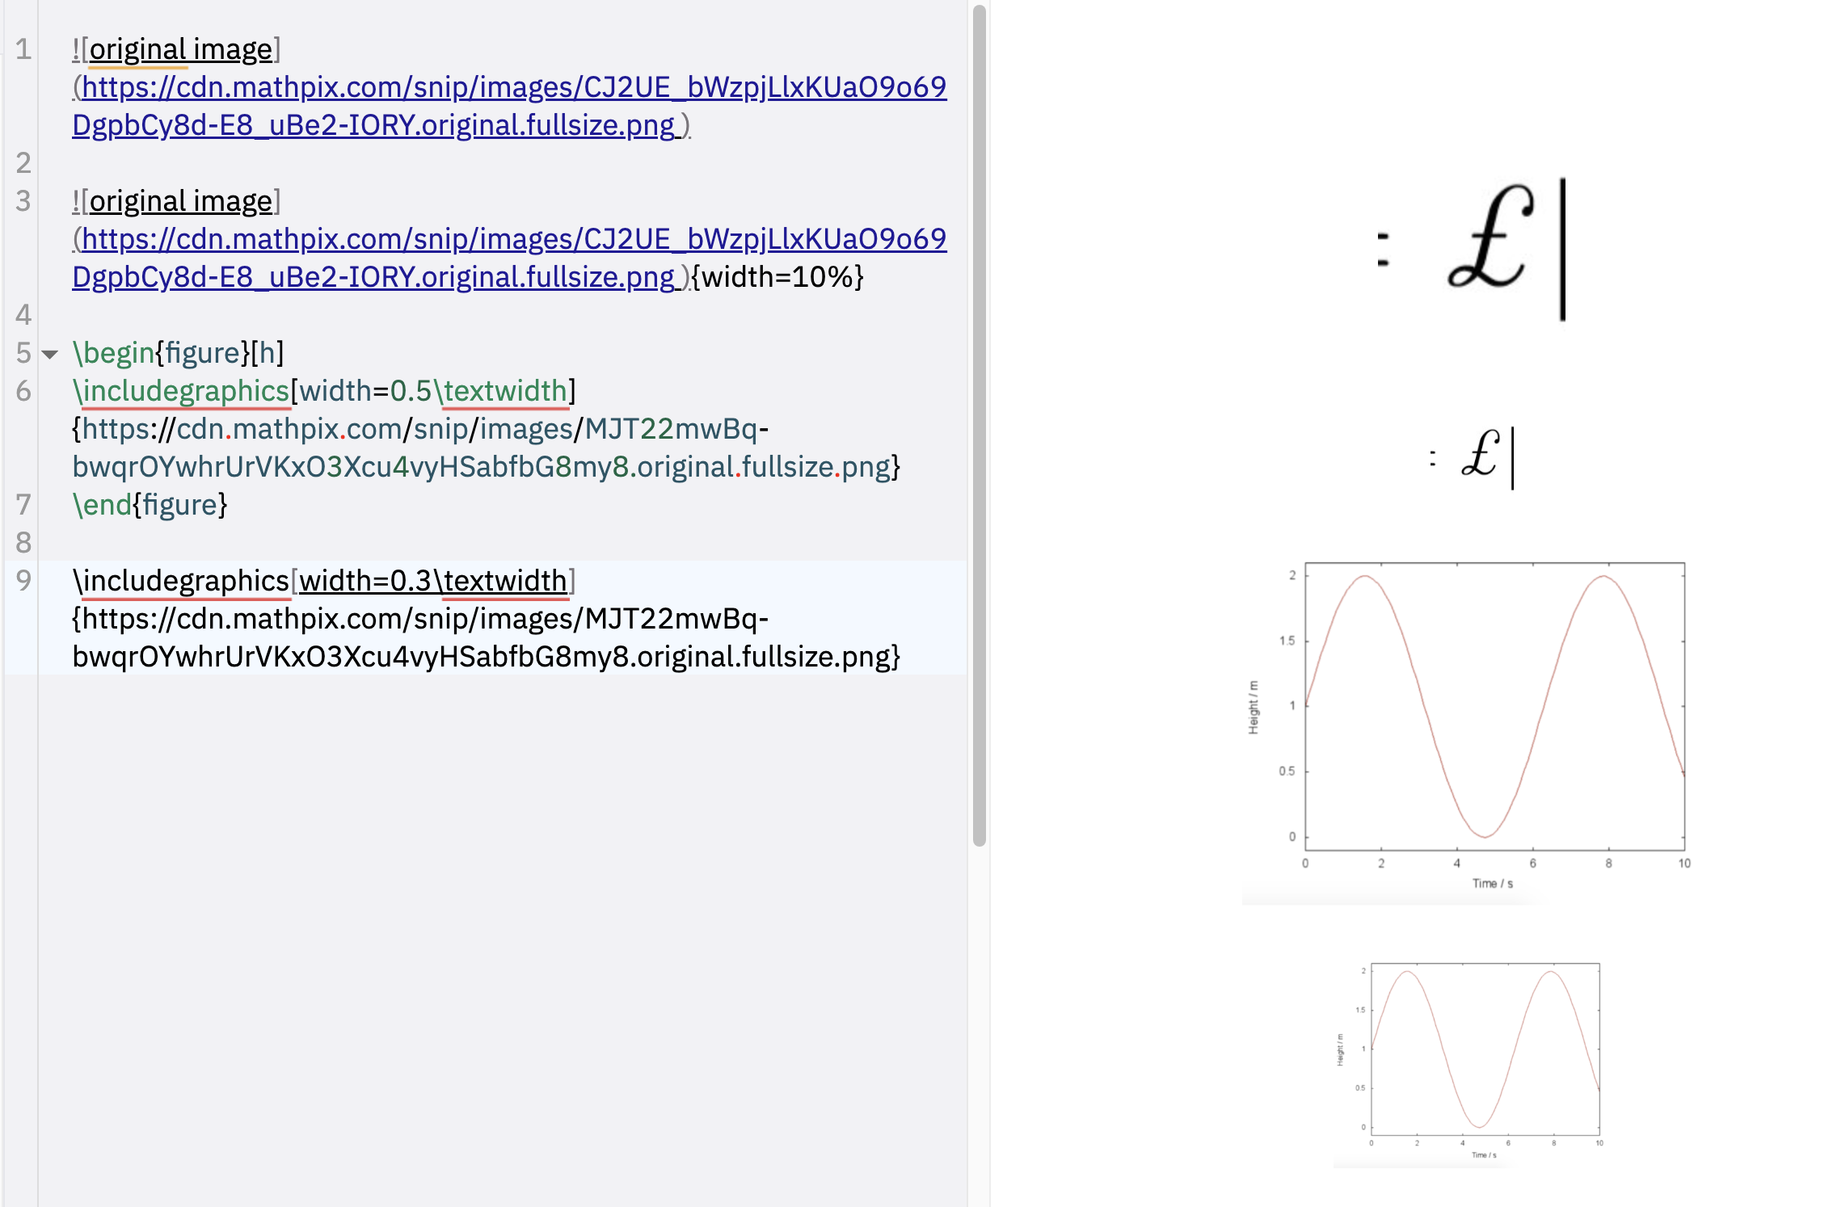
Task: Click the editor vertical scrollbar
Action: 979,425
